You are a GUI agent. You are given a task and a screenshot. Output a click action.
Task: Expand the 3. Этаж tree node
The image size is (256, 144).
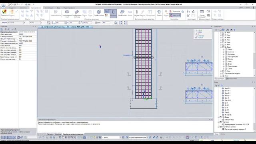221,44
